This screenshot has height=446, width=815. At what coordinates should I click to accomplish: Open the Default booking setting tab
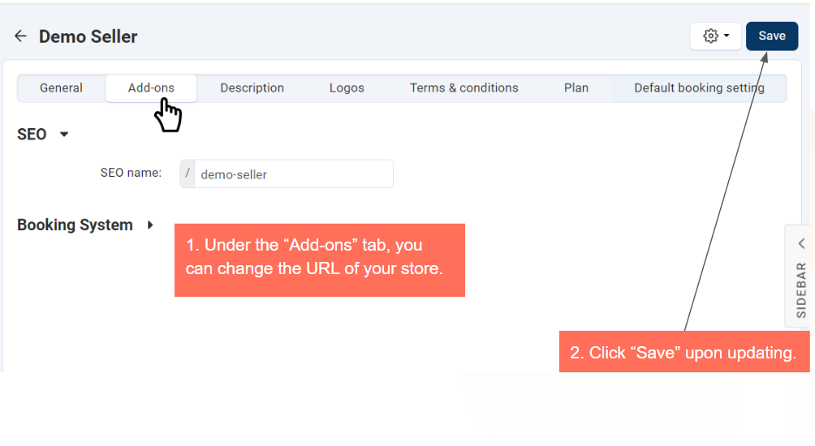pos(699,88)
